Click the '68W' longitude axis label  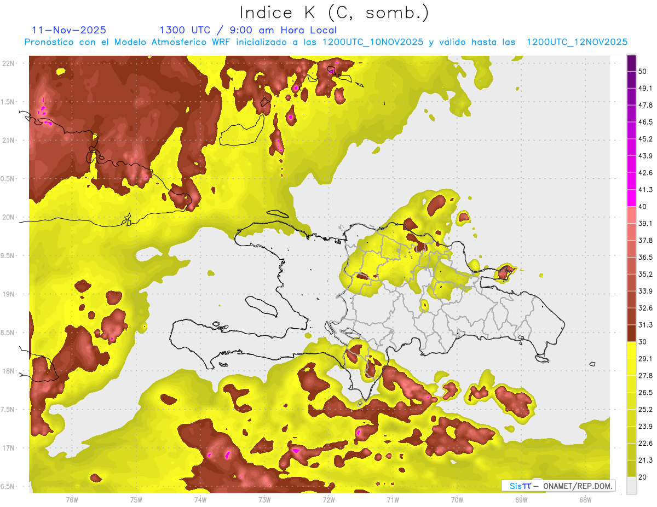coord(585,499)
